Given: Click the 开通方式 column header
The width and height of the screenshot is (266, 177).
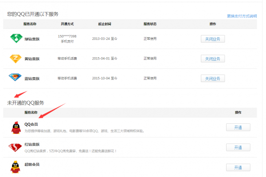Looking at the screenshot, I should coord(67,24).
